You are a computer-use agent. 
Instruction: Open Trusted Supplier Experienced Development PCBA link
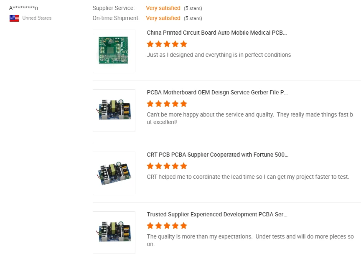[217, 214]
